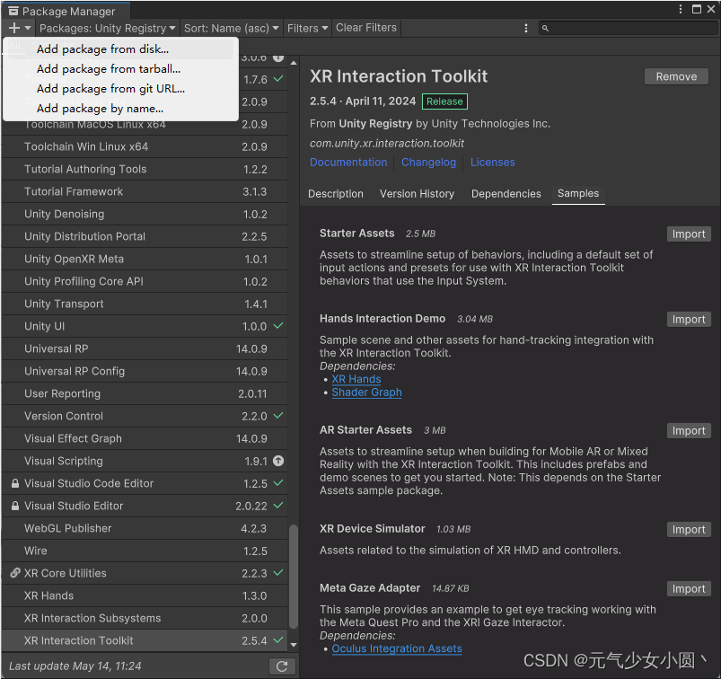Image resolution: width=721 pixels, height=679 pixels.
Task: Follow the Shader Graph dependency link
Action: (366, 392)
